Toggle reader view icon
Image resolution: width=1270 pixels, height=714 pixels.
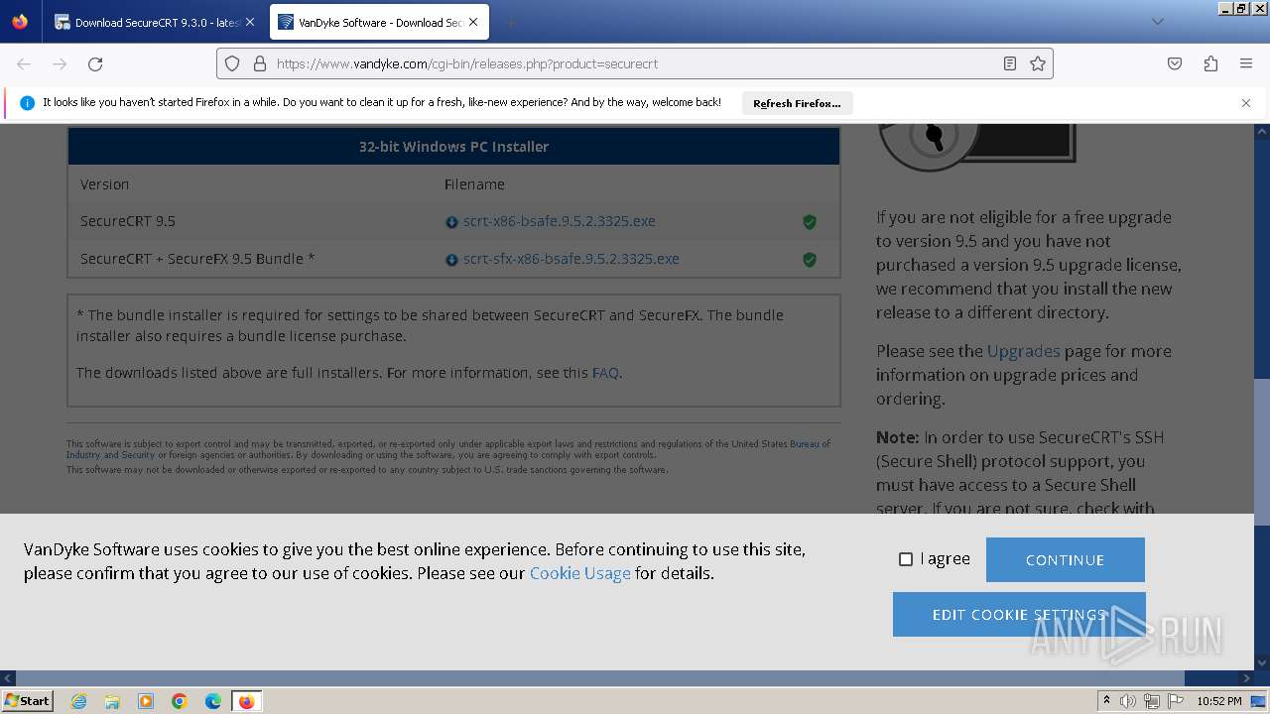[x=1009, y=63]
